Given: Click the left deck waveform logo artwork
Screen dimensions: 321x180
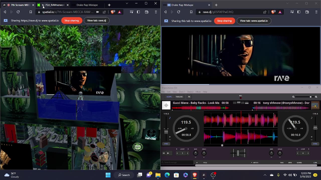Looking at the screenshot, I should pos(166,105).
